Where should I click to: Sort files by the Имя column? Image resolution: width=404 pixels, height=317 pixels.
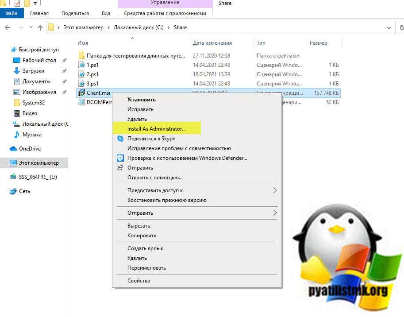pyautogui.click(x=82, y=43)
